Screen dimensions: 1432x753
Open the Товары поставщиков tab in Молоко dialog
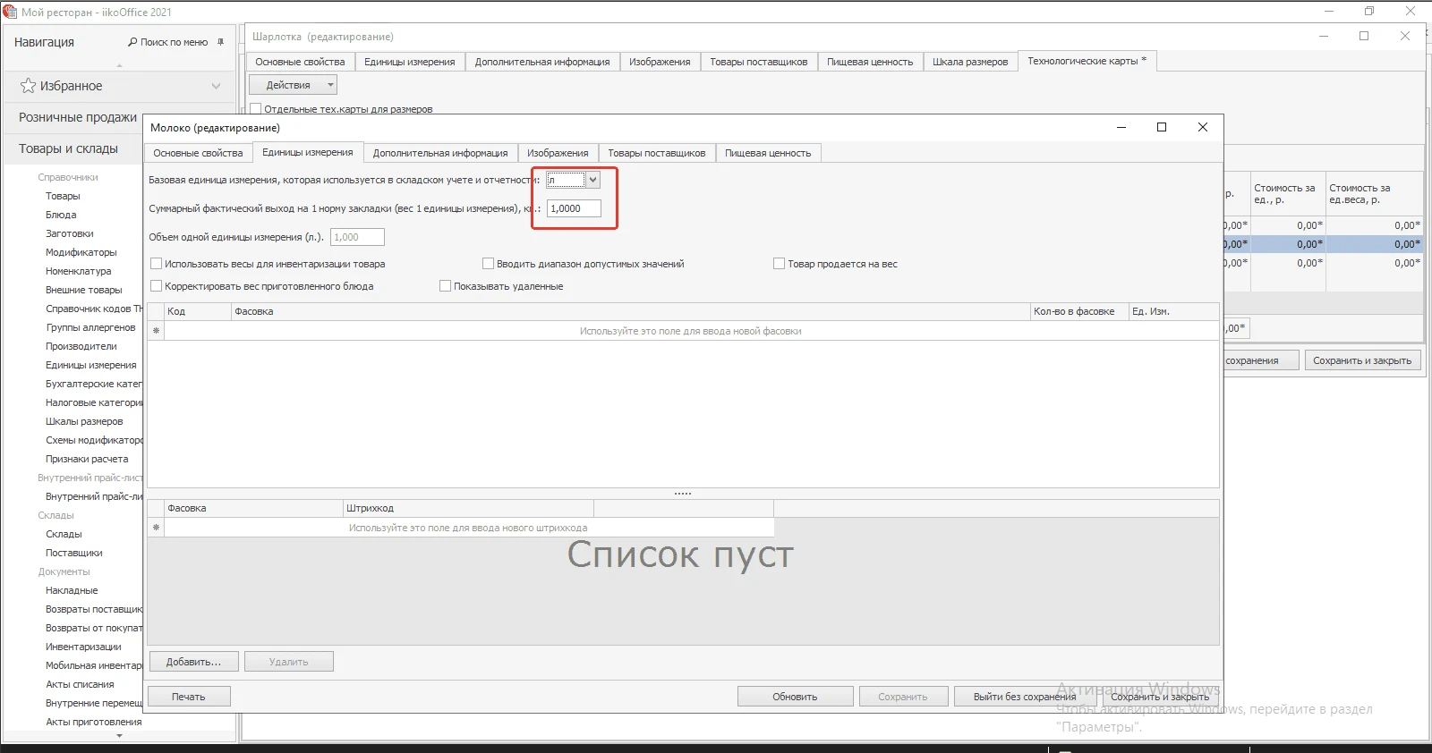point(656,153)
